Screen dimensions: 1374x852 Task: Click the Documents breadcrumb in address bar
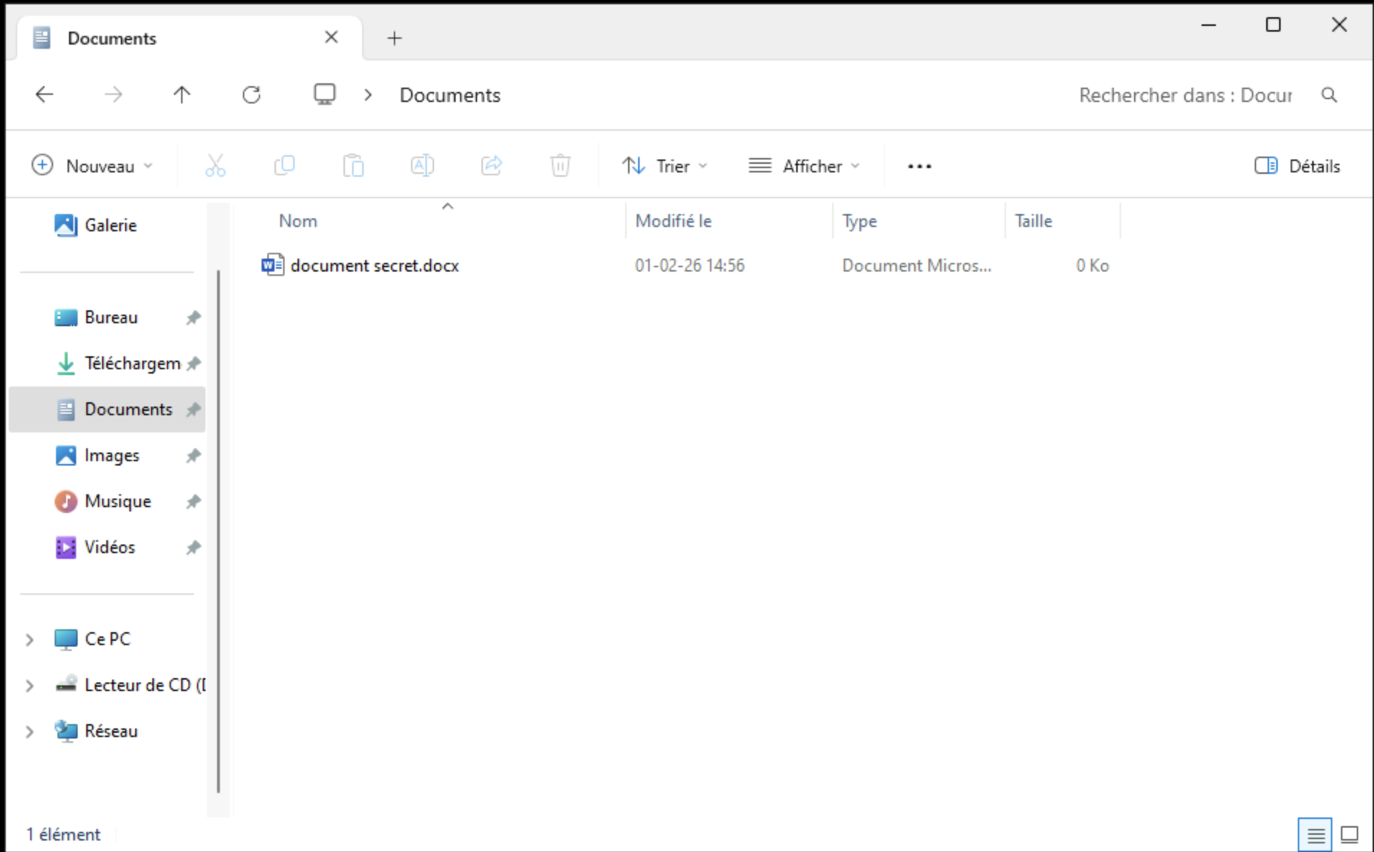pyautogui.click(x=450, y=96)
